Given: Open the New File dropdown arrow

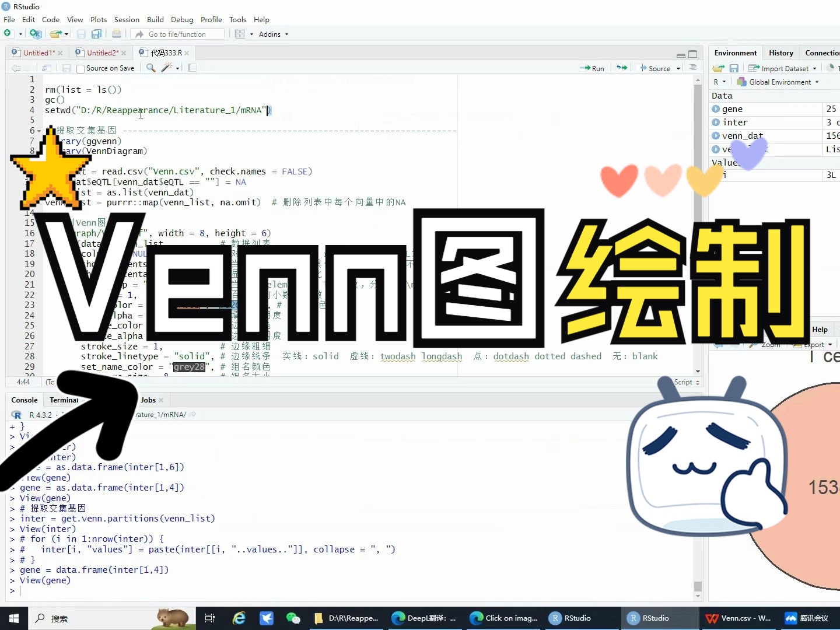Looking at the screenshot, I should 20,34.
